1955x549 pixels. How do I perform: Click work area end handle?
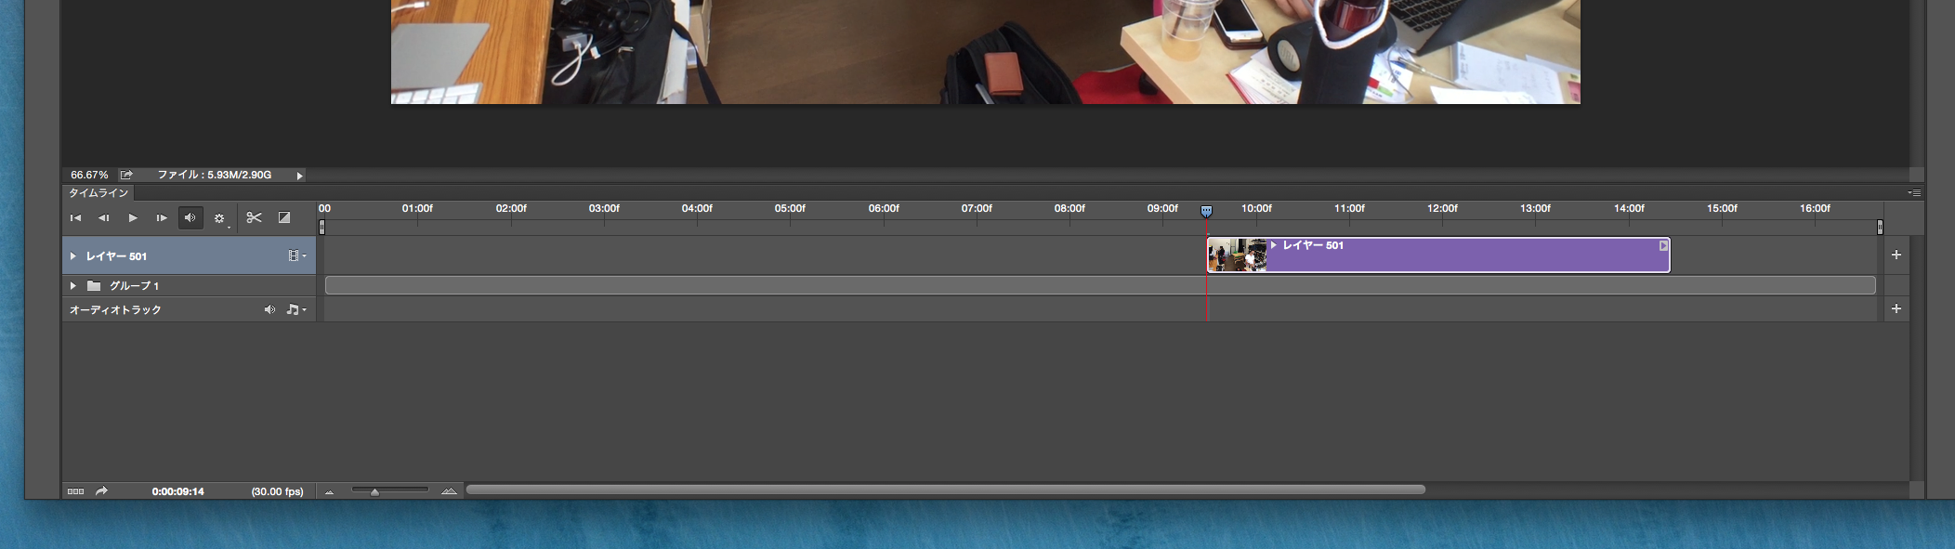pyautogui.click(x=1880, y=228)
